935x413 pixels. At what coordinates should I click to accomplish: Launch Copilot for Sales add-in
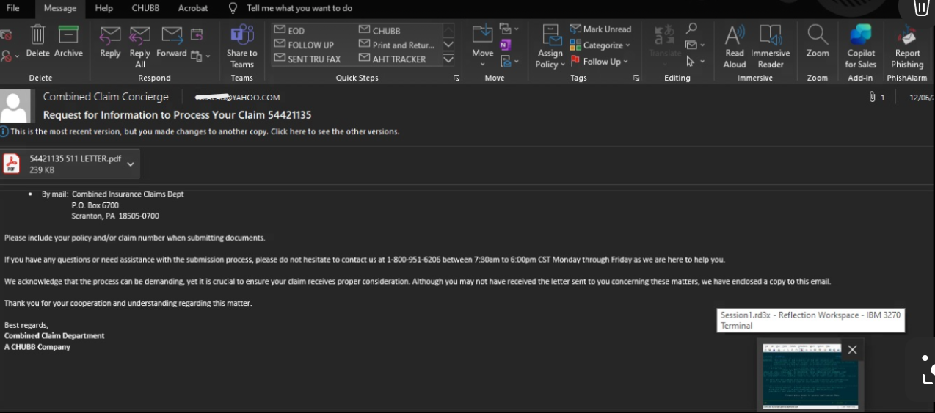tap(860, 46)
